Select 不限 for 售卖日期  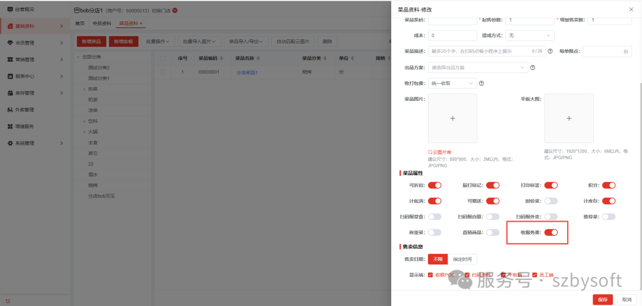click(x=438, y=260)
